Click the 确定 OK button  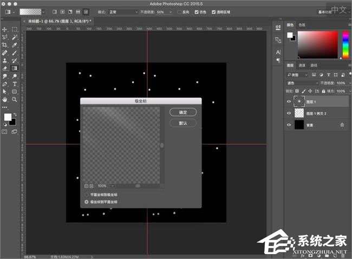pyautogui.click(x=183, y=112)
